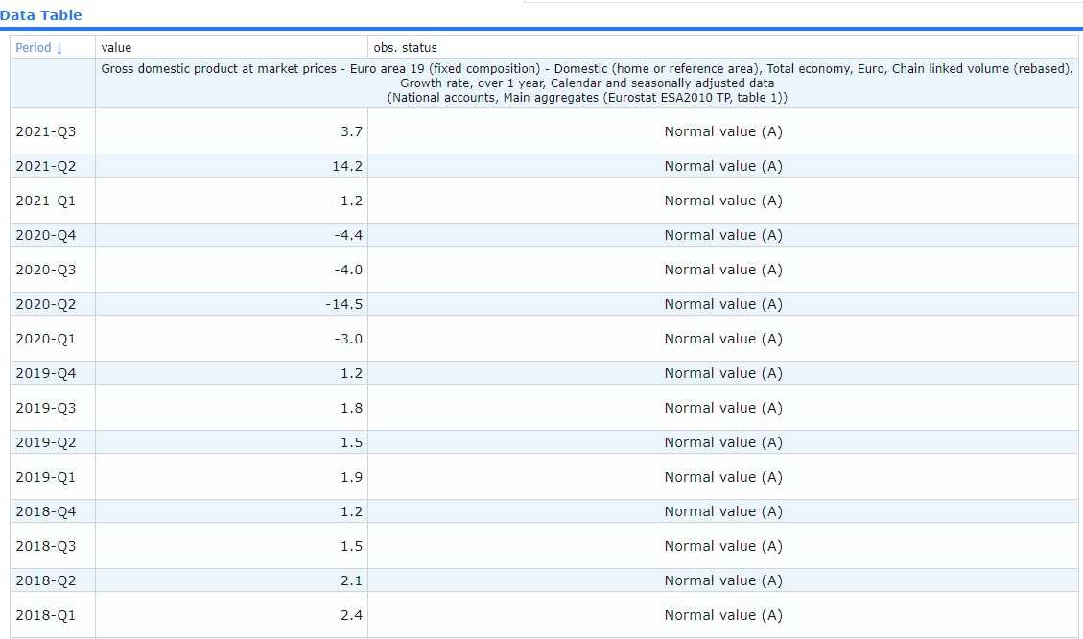Select the 2018-Q4 period cell
This screenshot has height=639, width=1083.
[x=45, y=511]
